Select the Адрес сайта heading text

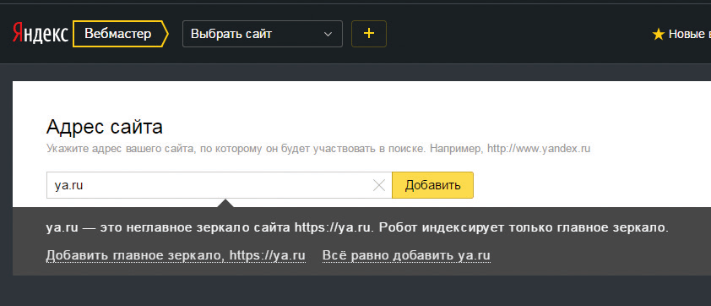[x=105, y=127]
